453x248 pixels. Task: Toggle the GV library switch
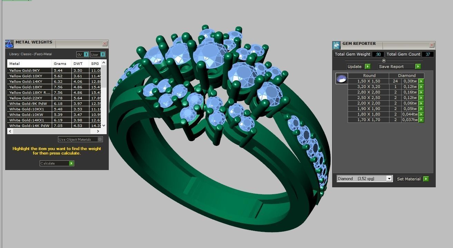pos(86,54)
